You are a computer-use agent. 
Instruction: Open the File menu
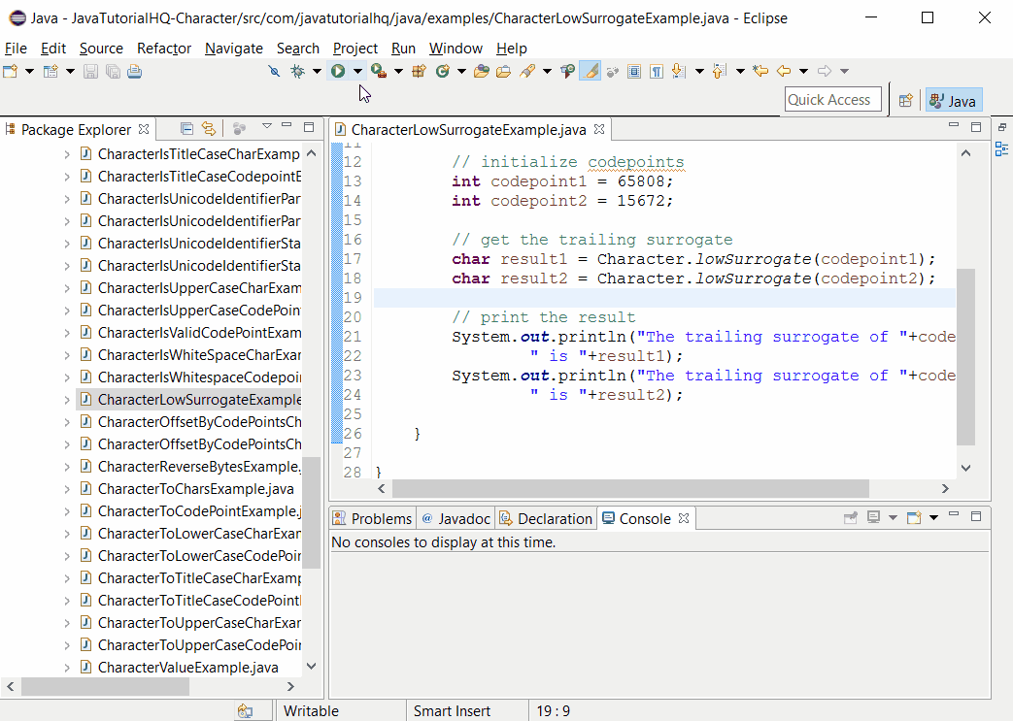(16, 49)
